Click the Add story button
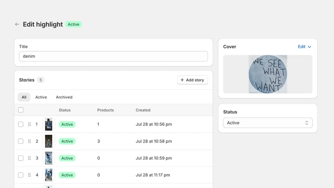The height and width of the screenshot is (188, 334). click(192, 80)
